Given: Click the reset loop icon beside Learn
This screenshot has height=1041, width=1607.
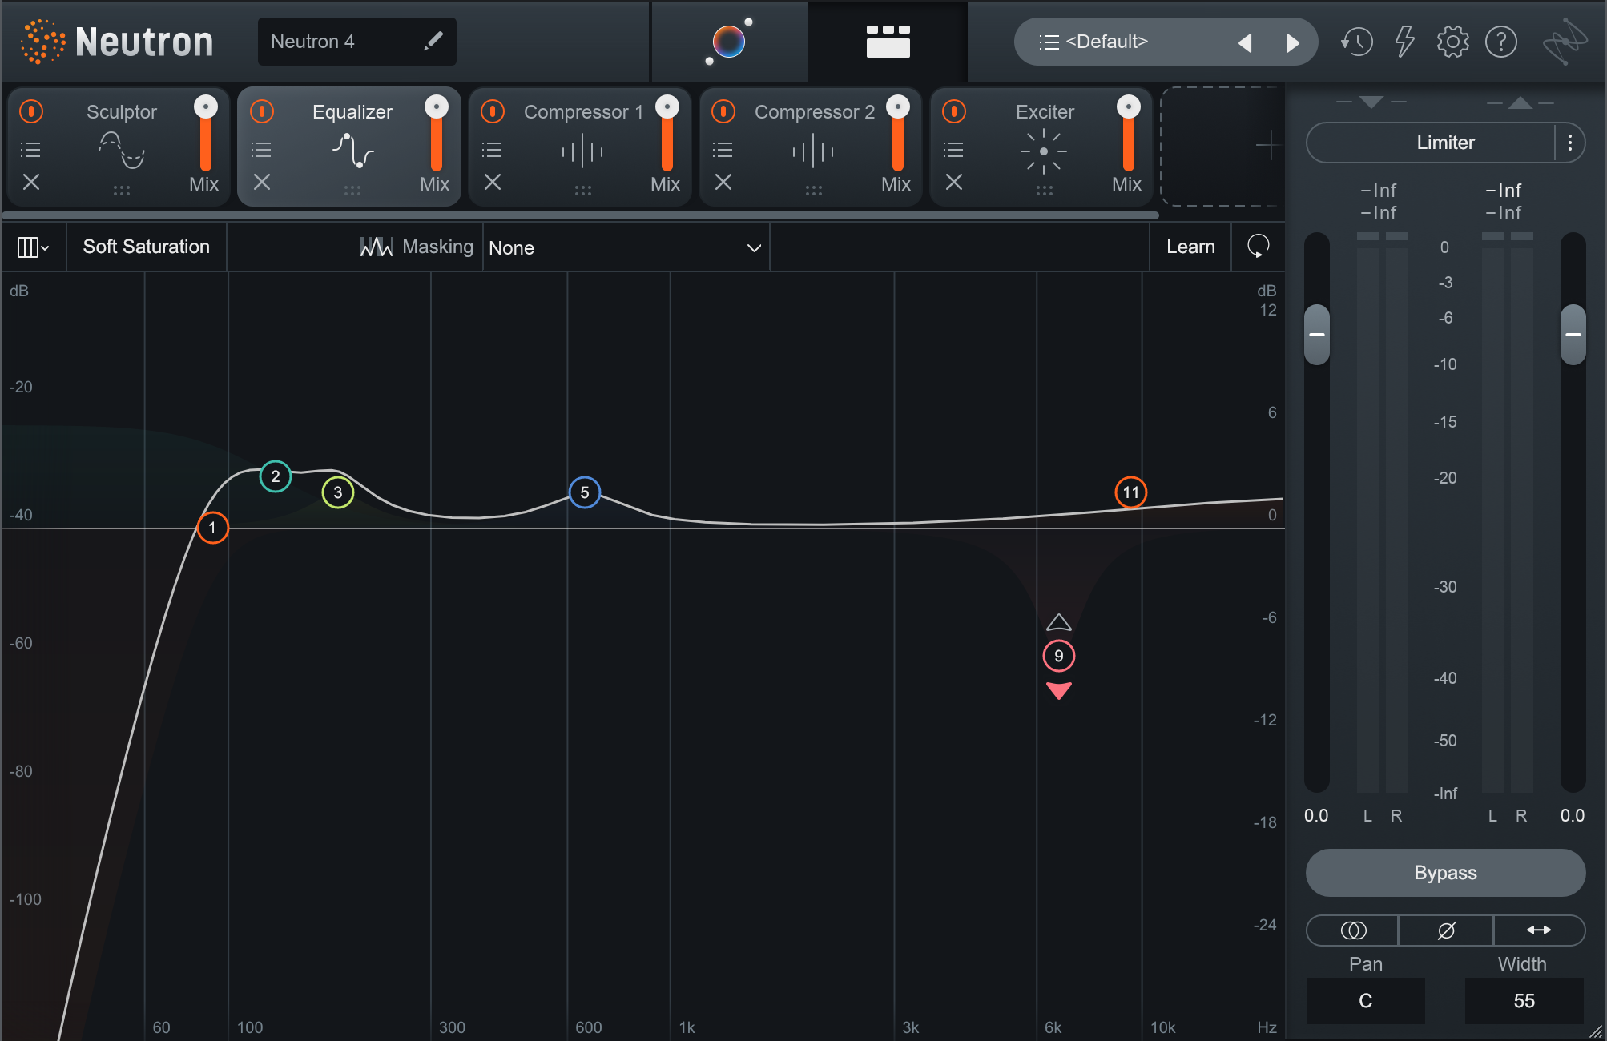Looking at the screenshot, I should click(x=1258, y=247).
